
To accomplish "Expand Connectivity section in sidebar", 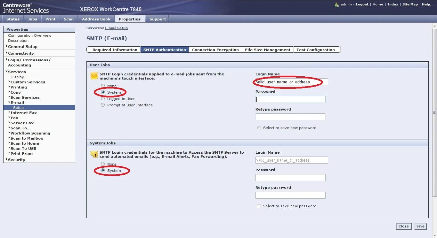I will (x=7, y=53).
